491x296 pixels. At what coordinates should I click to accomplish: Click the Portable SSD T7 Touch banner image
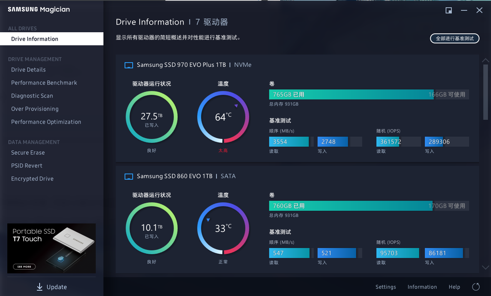(52, 248)
